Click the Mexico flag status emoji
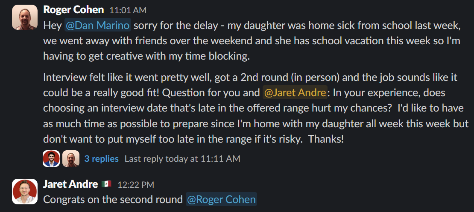 click(x=106, y=184)
